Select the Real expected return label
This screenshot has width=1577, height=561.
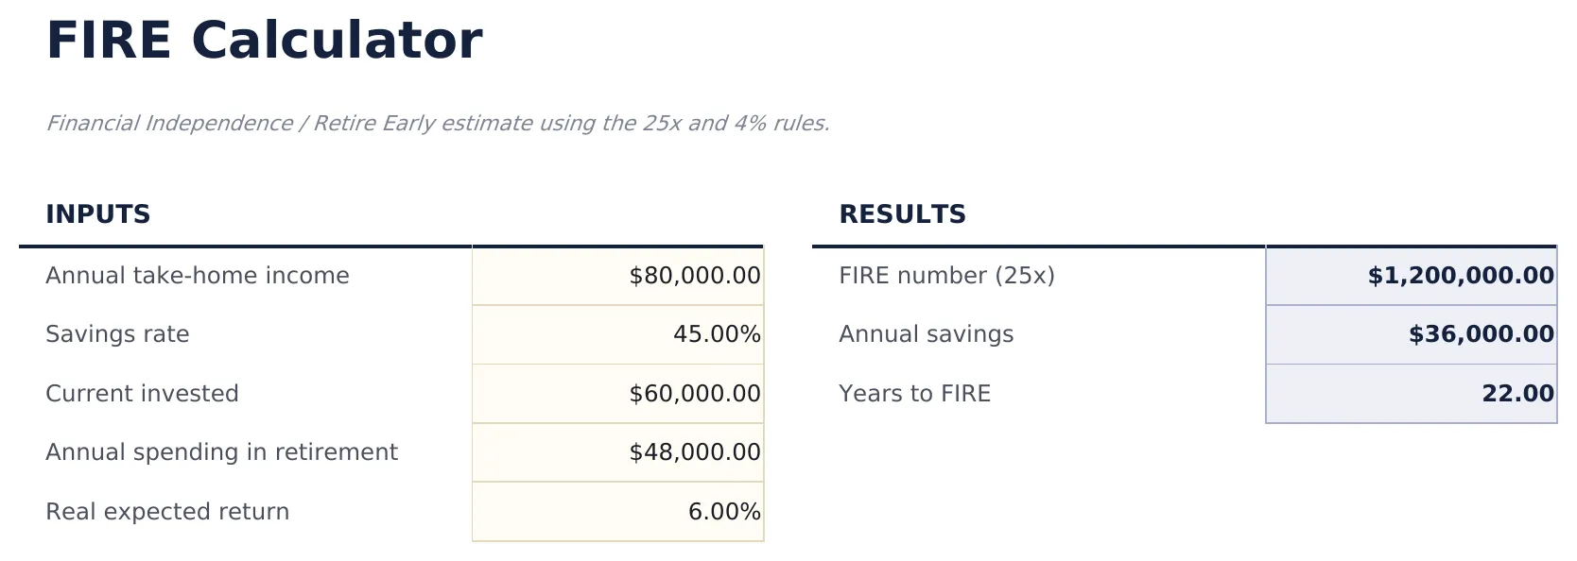tap(167, 511)
